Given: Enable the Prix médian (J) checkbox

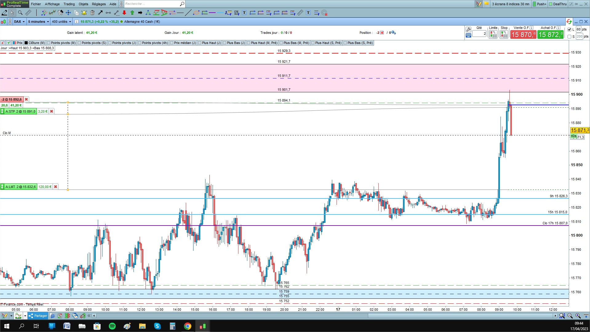Looking at the screenshot, I should [x=172, y=43].
